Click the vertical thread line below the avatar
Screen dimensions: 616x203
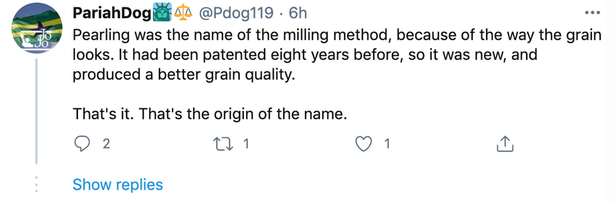click(x=36, y=111)
